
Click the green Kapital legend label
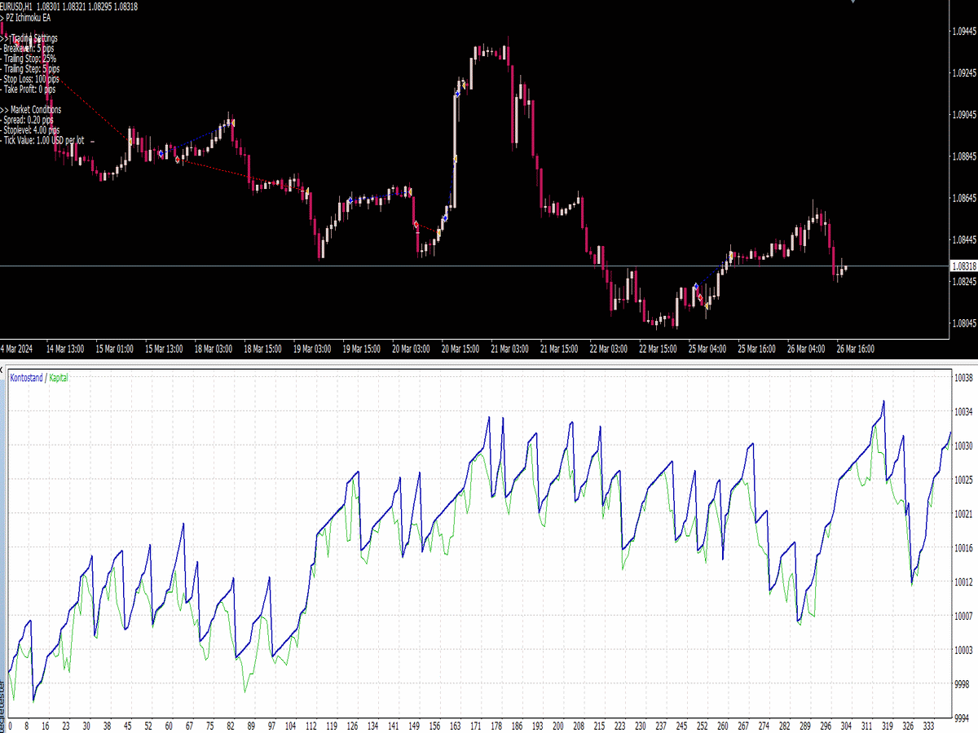[59, 378]
